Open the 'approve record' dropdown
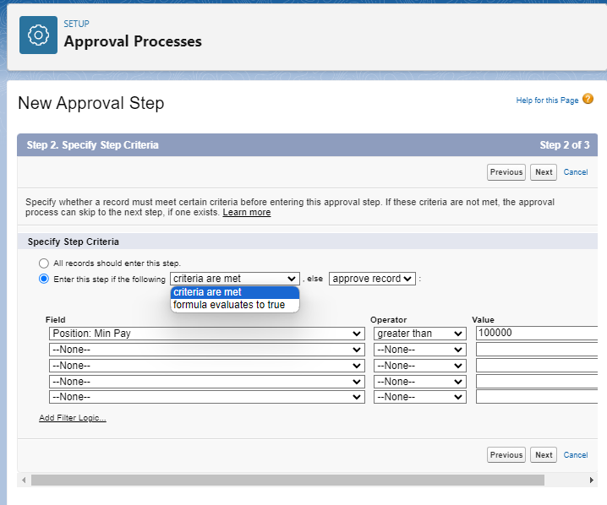This screenshot has height=505, width=607. 372,279
